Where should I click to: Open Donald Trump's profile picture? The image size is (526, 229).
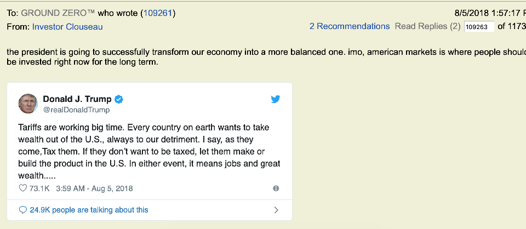click(28, 104)
